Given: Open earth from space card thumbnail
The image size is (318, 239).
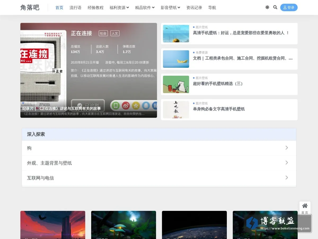Looking at the screenshot, I should [194, 225].
